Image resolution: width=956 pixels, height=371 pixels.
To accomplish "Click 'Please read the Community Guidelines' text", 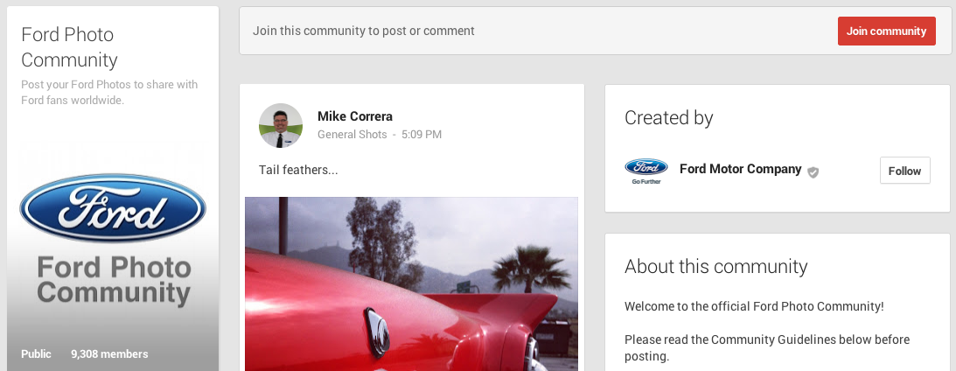I will point(767,347).
